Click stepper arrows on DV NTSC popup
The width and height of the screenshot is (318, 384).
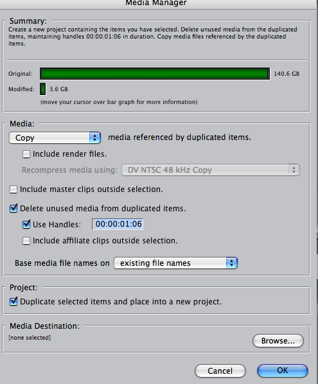tap(294, 170)
